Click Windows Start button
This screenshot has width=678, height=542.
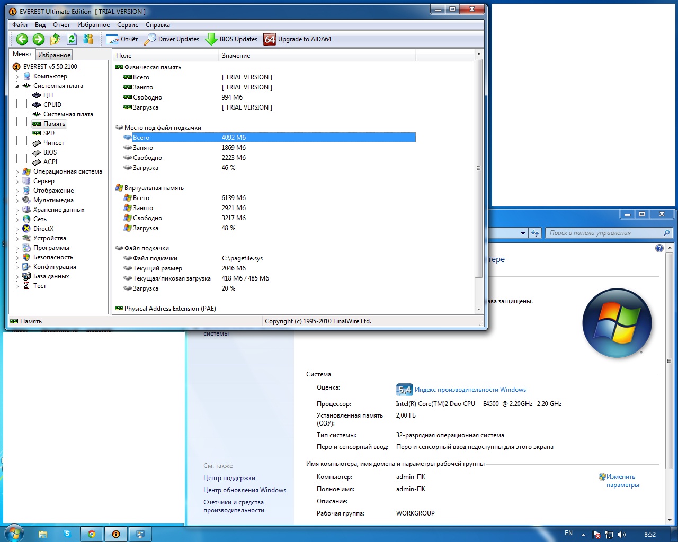click(x=14, y=534)
